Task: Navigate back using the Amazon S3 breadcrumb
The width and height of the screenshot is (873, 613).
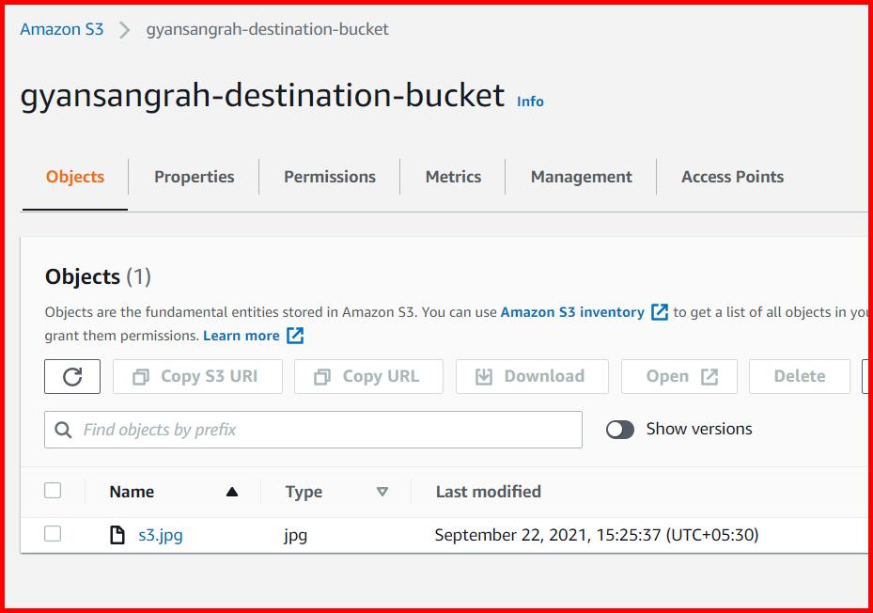Action: [x=62, y=29]
